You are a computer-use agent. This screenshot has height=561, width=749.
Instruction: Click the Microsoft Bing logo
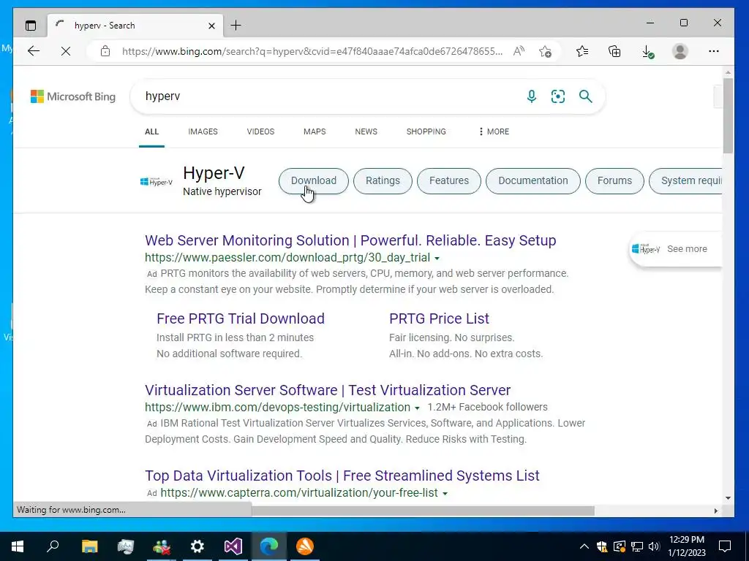(73, 96)
